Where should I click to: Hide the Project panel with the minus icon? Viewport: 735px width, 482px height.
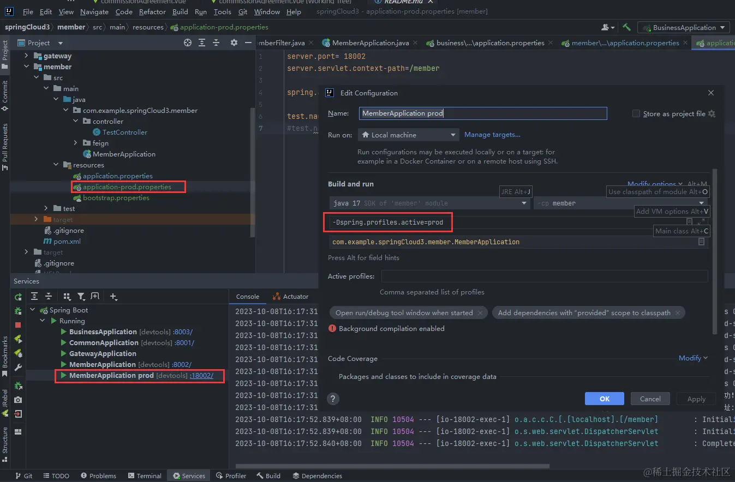click(x=248, y=43)
